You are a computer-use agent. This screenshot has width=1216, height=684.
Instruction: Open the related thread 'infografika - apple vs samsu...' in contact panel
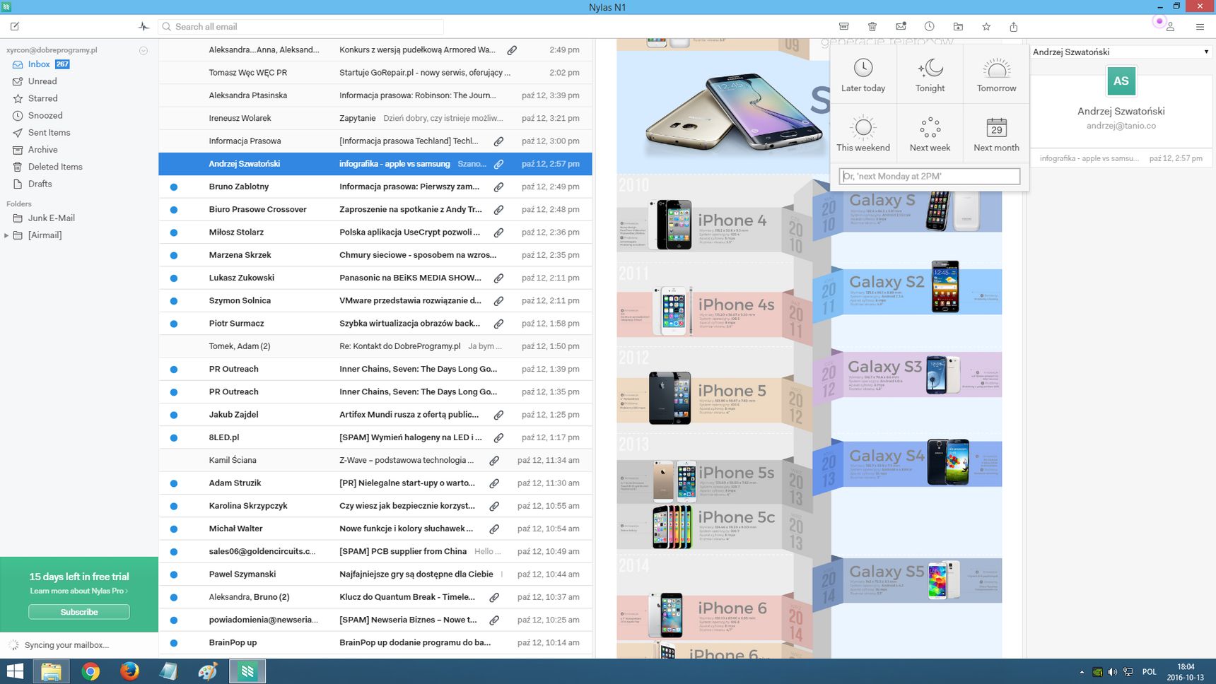(x=1121, y=158)
